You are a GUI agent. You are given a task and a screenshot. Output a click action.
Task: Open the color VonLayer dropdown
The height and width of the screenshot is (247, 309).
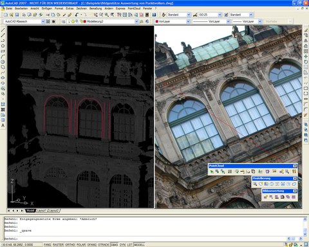(x=188, y=21)
